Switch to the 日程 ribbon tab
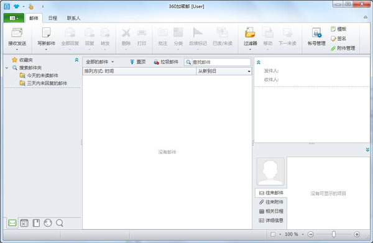This screenshot has height=243, width=373. tap(53, 18)
